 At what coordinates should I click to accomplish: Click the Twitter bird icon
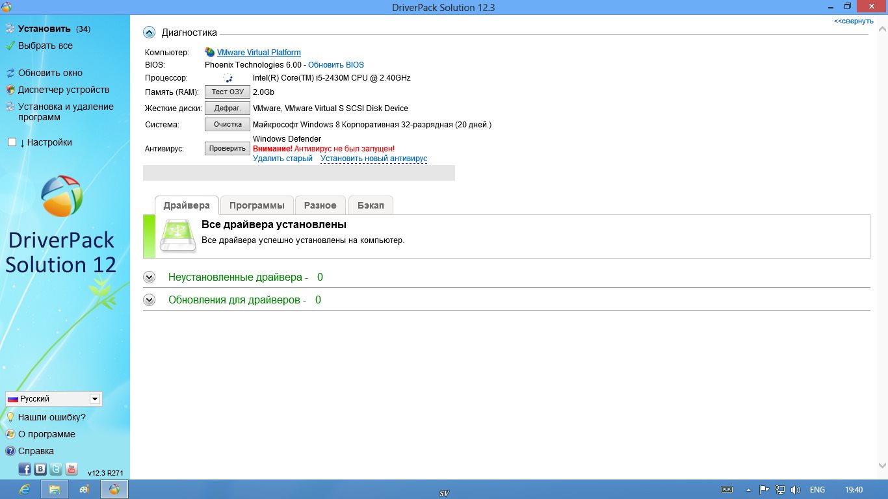(x=56, y=469)
